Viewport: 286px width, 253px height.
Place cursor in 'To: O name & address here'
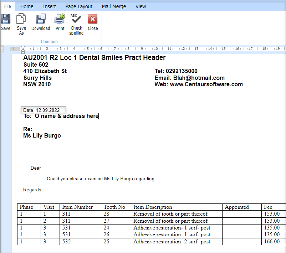(61, 116)
